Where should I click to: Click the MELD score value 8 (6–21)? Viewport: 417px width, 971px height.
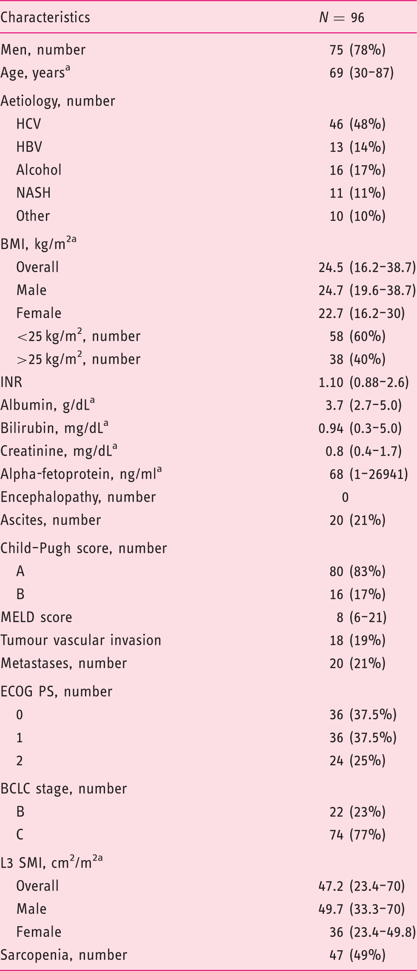[x=362, y=618]
